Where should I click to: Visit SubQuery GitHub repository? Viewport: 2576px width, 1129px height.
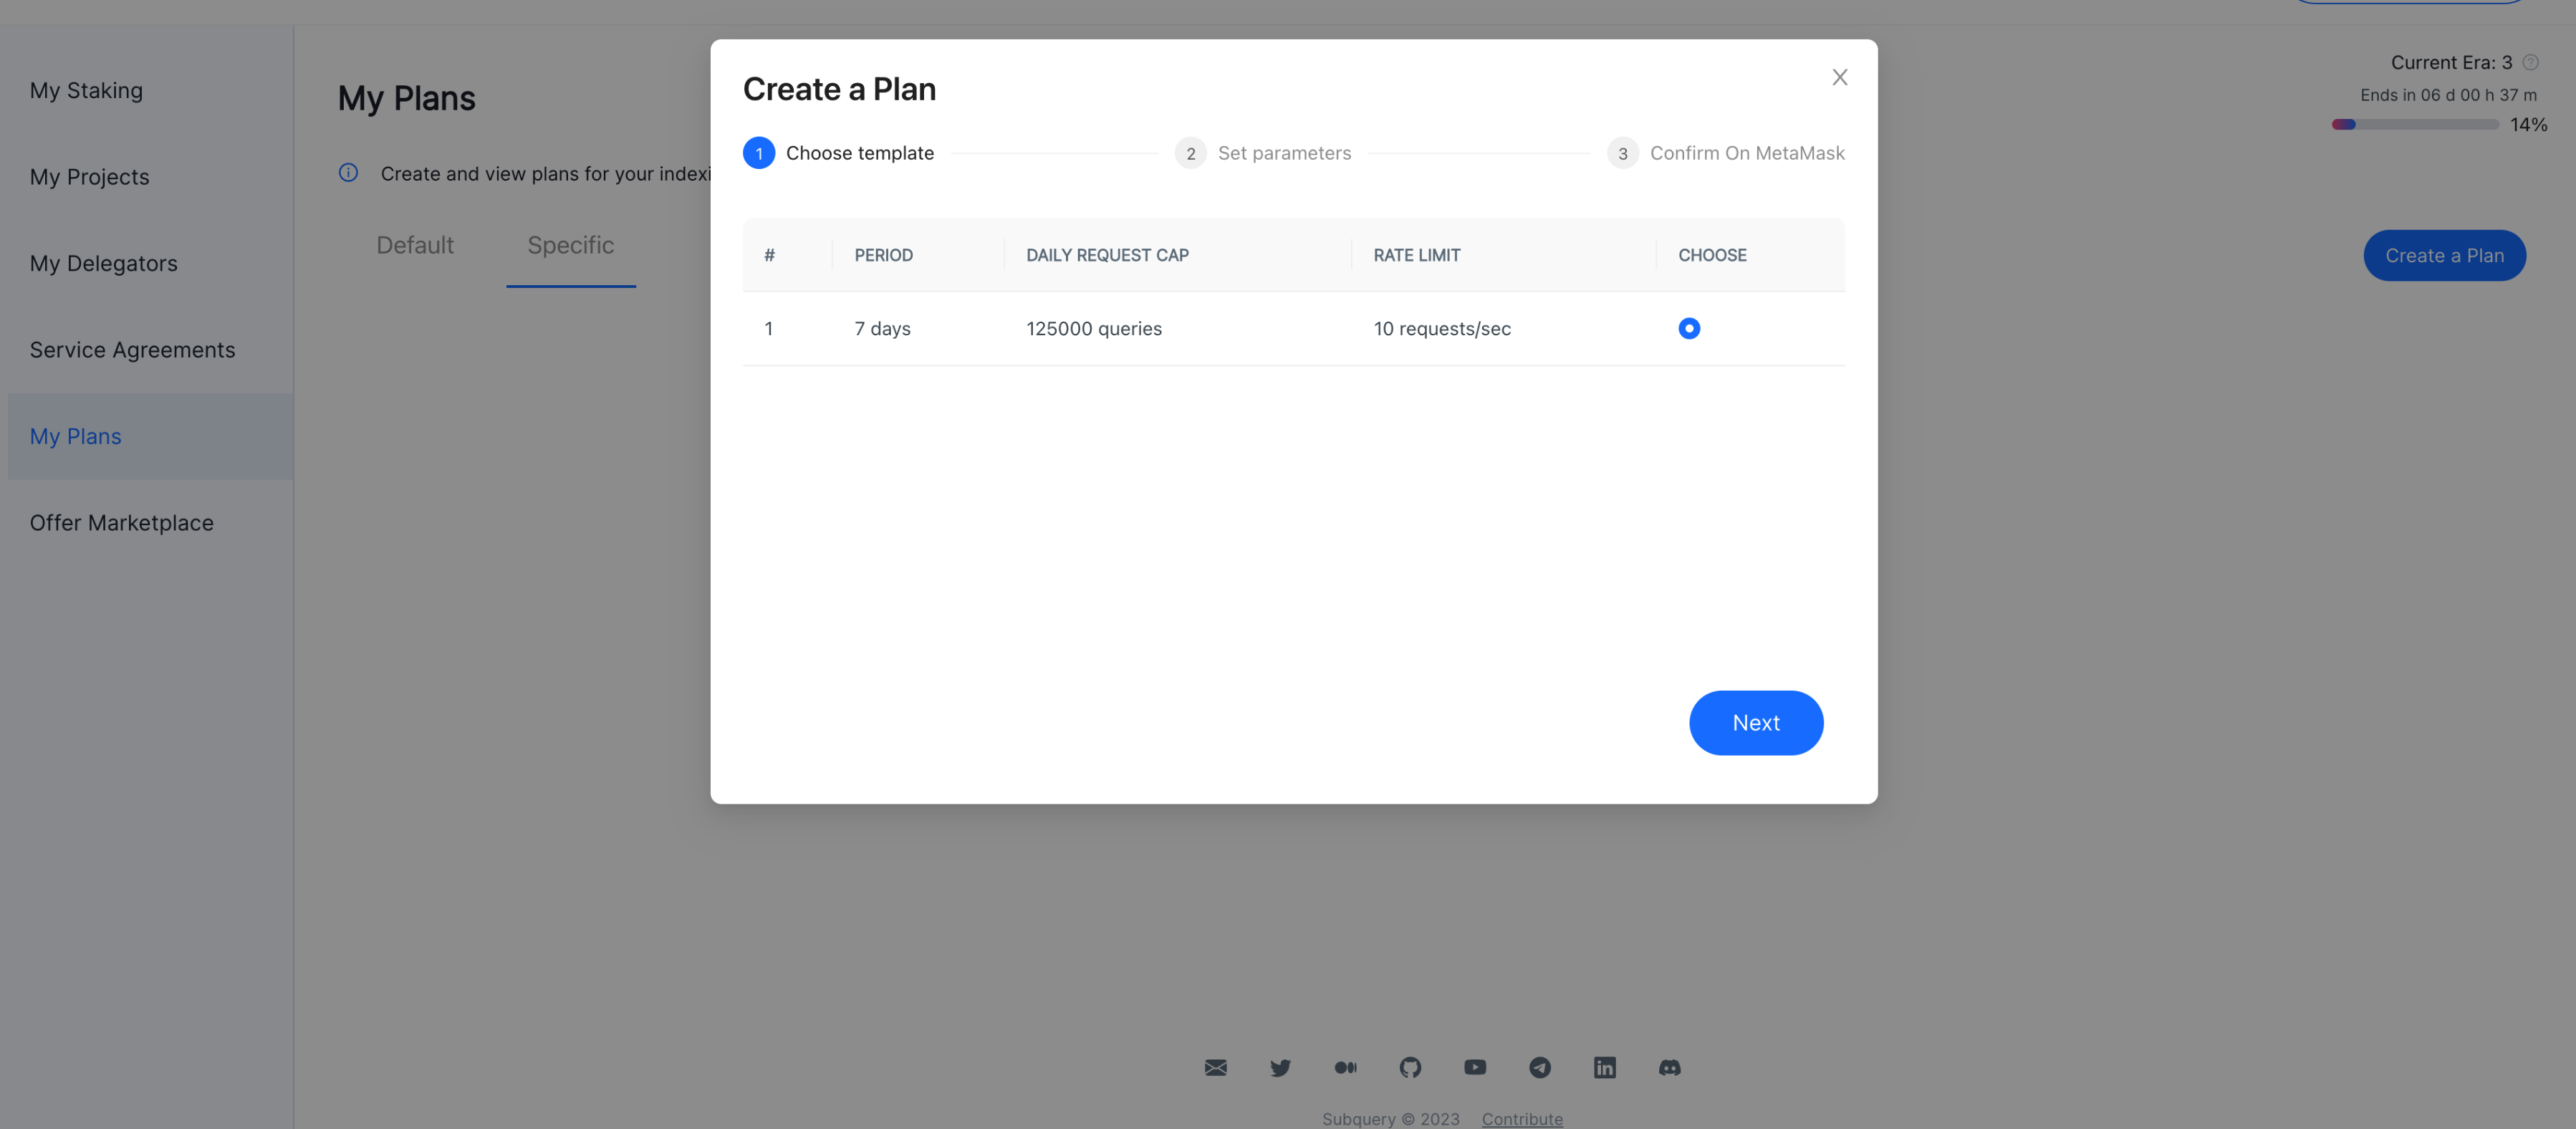point(1410,1067)
